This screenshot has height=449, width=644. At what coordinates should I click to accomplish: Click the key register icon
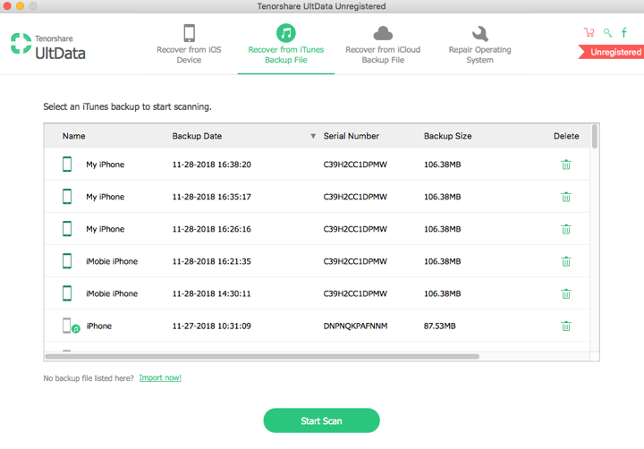[x=607, y=33]
